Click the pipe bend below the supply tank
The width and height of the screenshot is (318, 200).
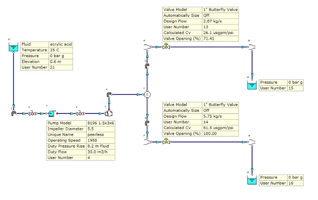coord(13,113)
